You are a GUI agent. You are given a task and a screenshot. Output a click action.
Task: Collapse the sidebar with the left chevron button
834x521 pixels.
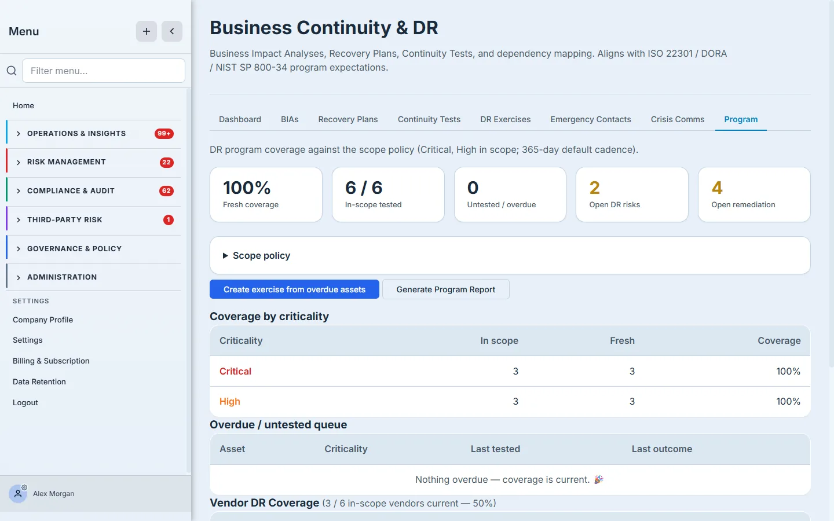click(x=172, y=31)
